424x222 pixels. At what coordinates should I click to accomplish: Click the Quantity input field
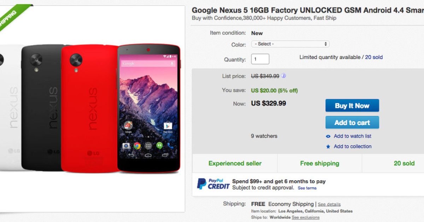[260, 59]
